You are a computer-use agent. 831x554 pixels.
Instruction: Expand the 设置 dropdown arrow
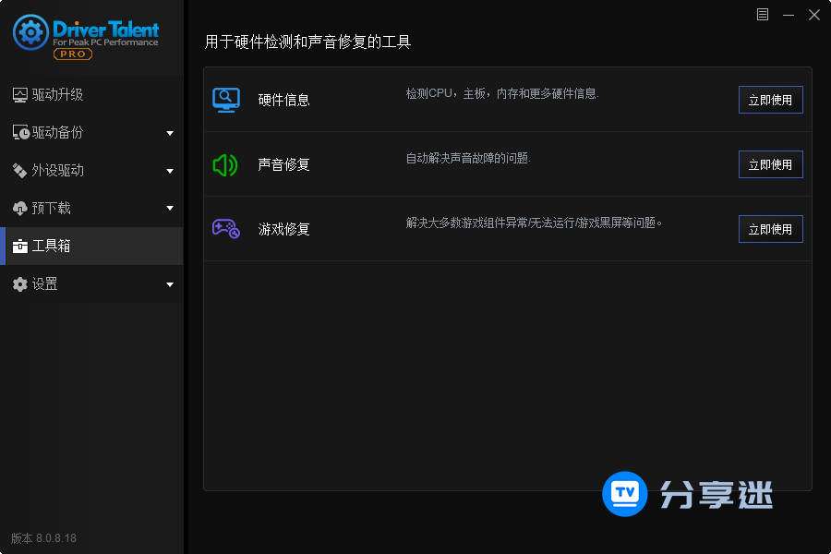[x=170, y=283]
